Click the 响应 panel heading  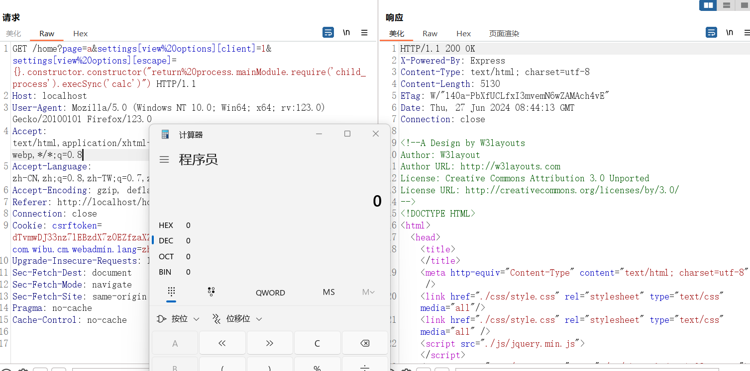click(x=394, y=18)
